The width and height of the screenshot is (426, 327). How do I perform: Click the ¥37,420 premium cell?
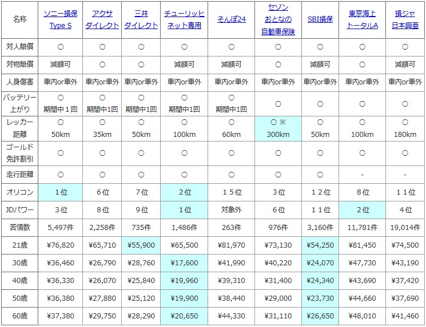pyautogui.click(x=405, y=280)
